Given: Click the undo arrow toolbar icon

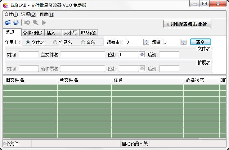Looking at the screenshot, I should click(27, 23).
